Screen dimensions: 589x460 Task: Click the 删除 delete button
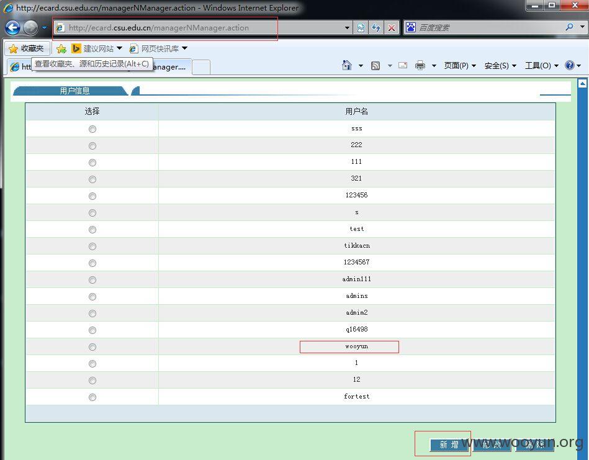pos(535,444)
